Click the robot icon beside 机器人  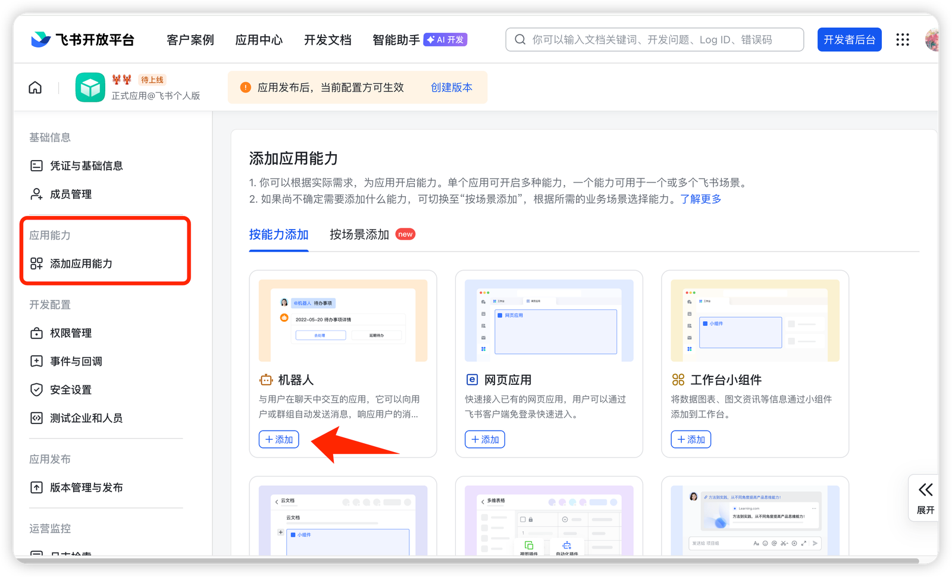pyautogui.click(x=266, y=380)
